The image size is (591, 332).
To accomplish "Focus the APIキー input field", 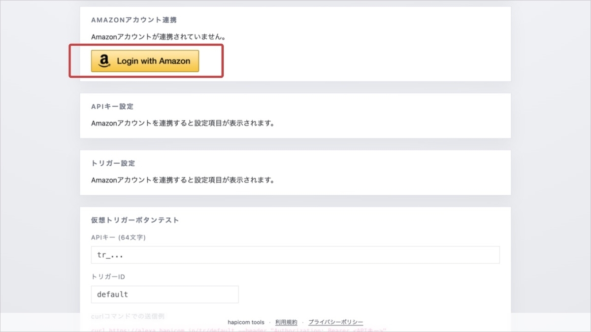I will click(295, 255).
